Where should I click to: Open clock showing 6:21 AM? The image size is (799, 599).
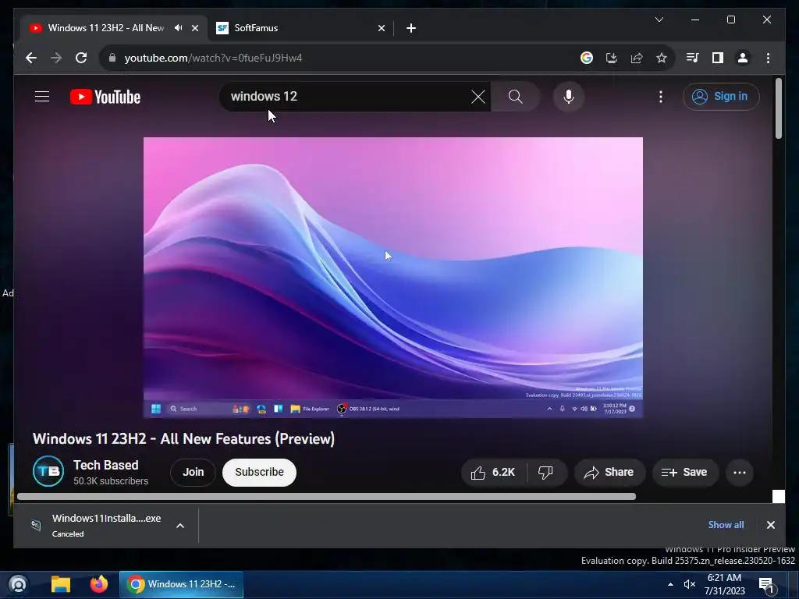tap(724, 584)
